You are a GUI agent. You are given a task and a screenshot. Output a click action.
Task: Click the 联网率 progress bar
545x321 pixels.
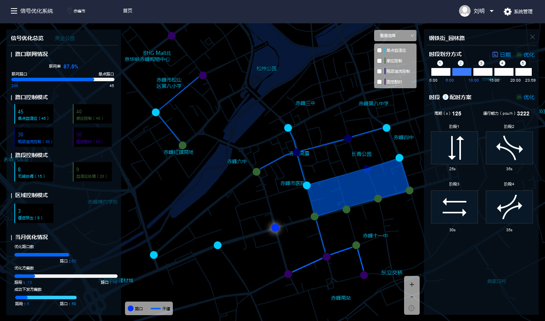[63, 79]
